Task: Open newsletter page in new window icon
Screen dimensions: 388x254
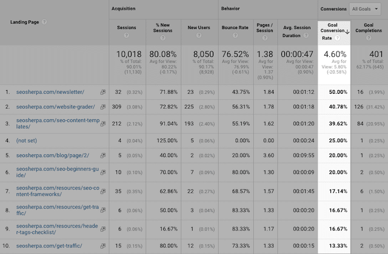Action: (x=102, y=92)
